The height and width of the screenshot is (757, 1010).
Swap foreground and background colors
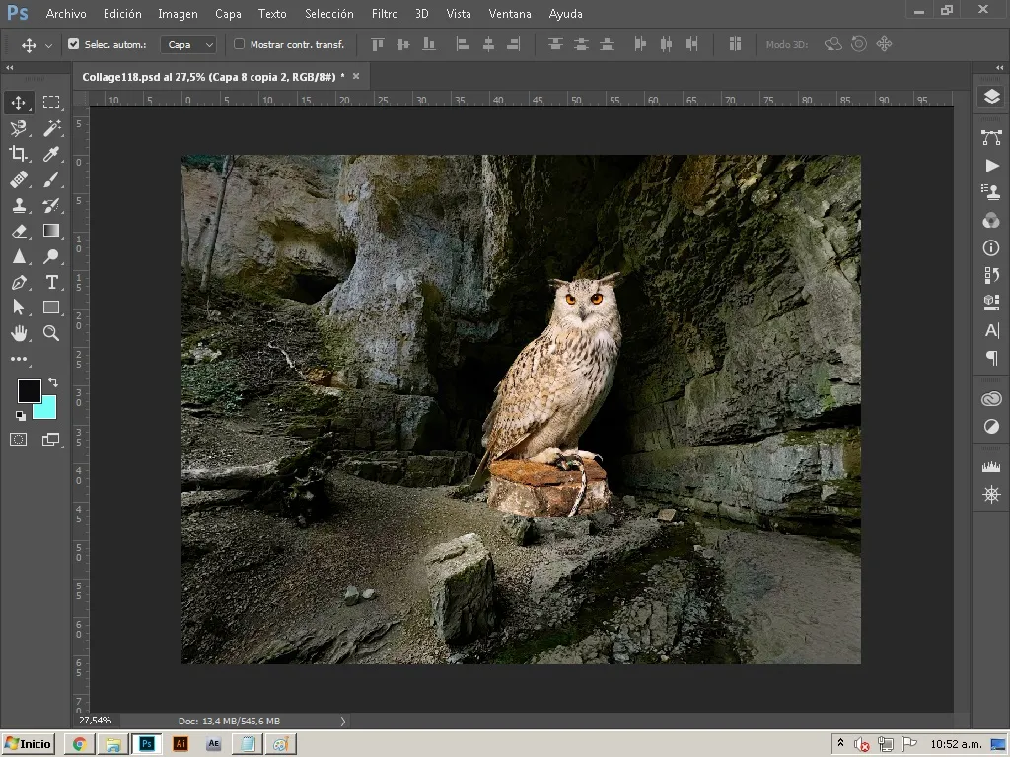coord(53,382)
